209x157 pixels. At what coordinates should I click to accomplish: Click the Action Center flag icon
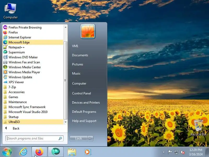pyautogui.click(x=170, y=152)
